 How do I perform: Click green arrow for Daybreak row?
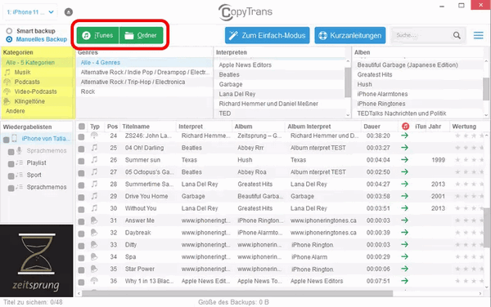(404, 233)
